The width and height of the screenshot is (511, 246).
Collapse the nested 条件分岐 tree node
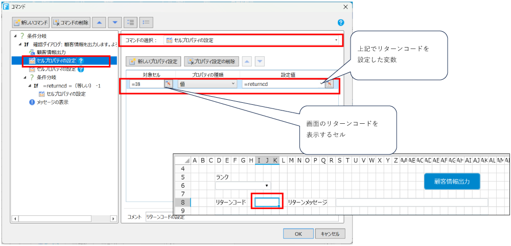[x=25, y=77]
